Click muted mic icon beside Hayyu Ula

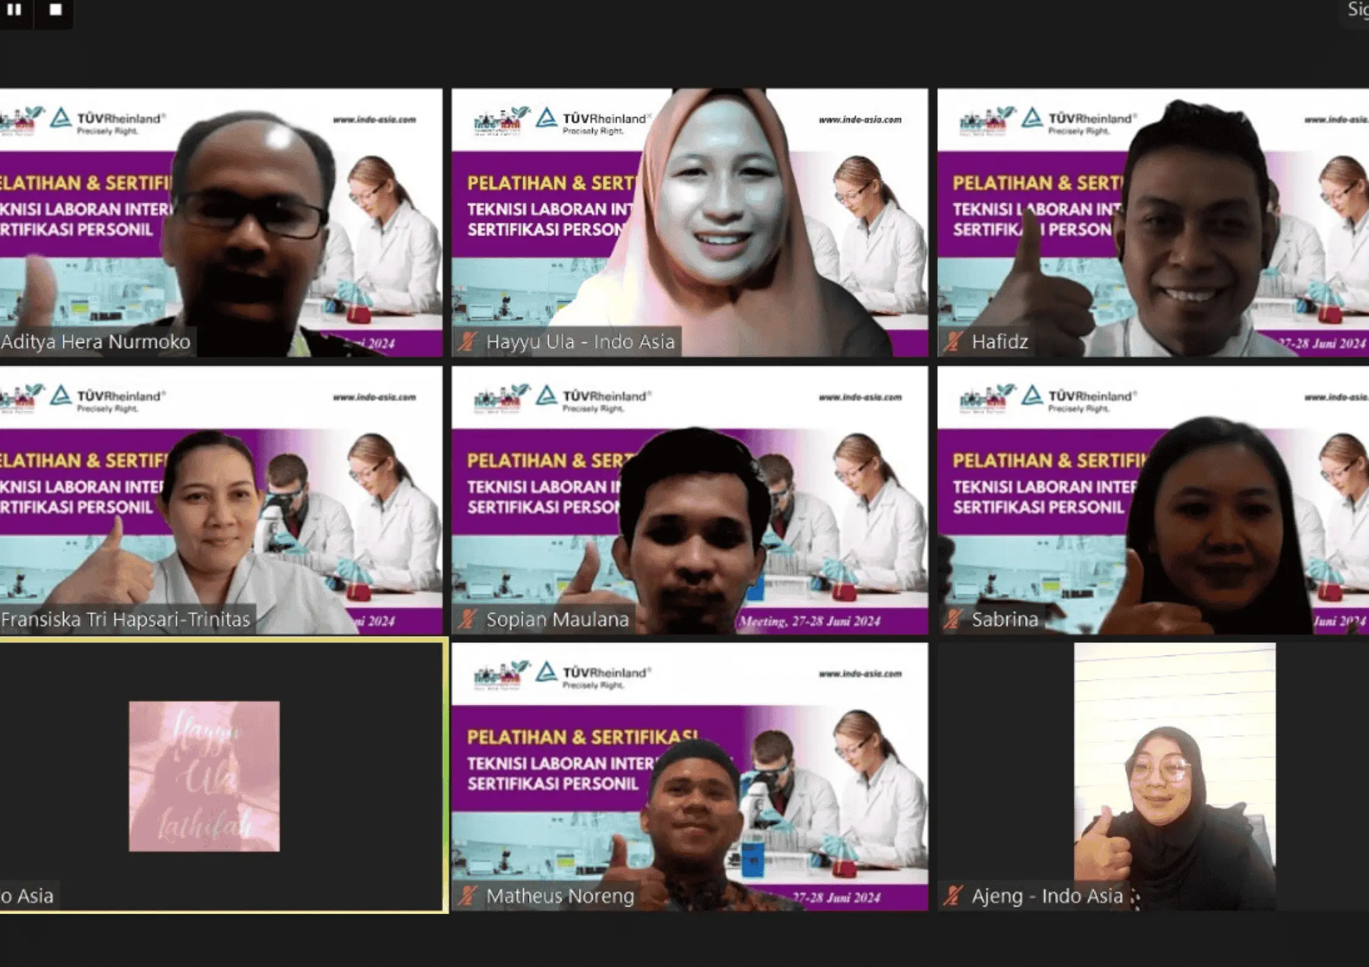pyautogui.click(x=467, y=342)
